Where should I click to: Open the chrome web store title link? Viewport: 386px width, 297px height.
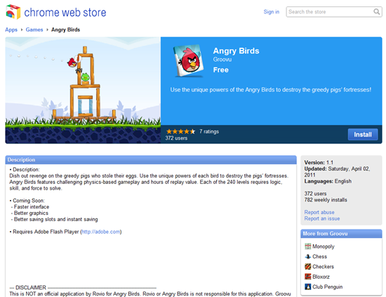tap(65, 13)
